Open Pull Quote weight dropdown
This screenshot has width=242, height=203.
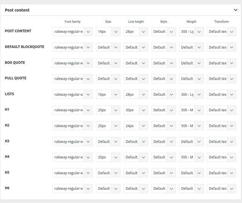[191, 79]
